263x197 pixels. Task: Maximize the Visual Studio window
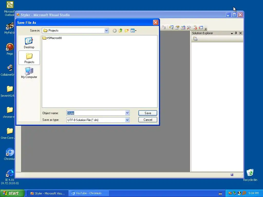click(234, 15)
